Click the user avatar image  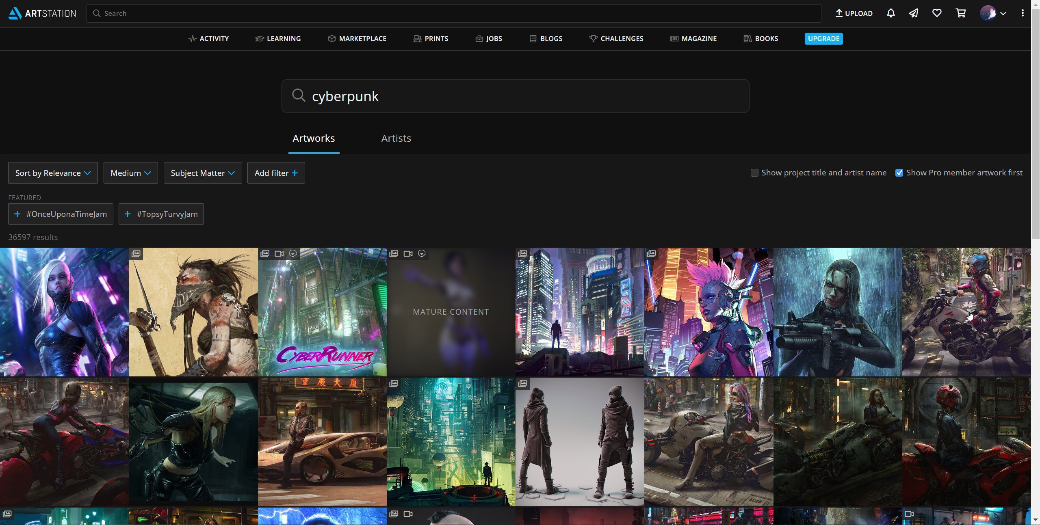[x=988, y=13]
